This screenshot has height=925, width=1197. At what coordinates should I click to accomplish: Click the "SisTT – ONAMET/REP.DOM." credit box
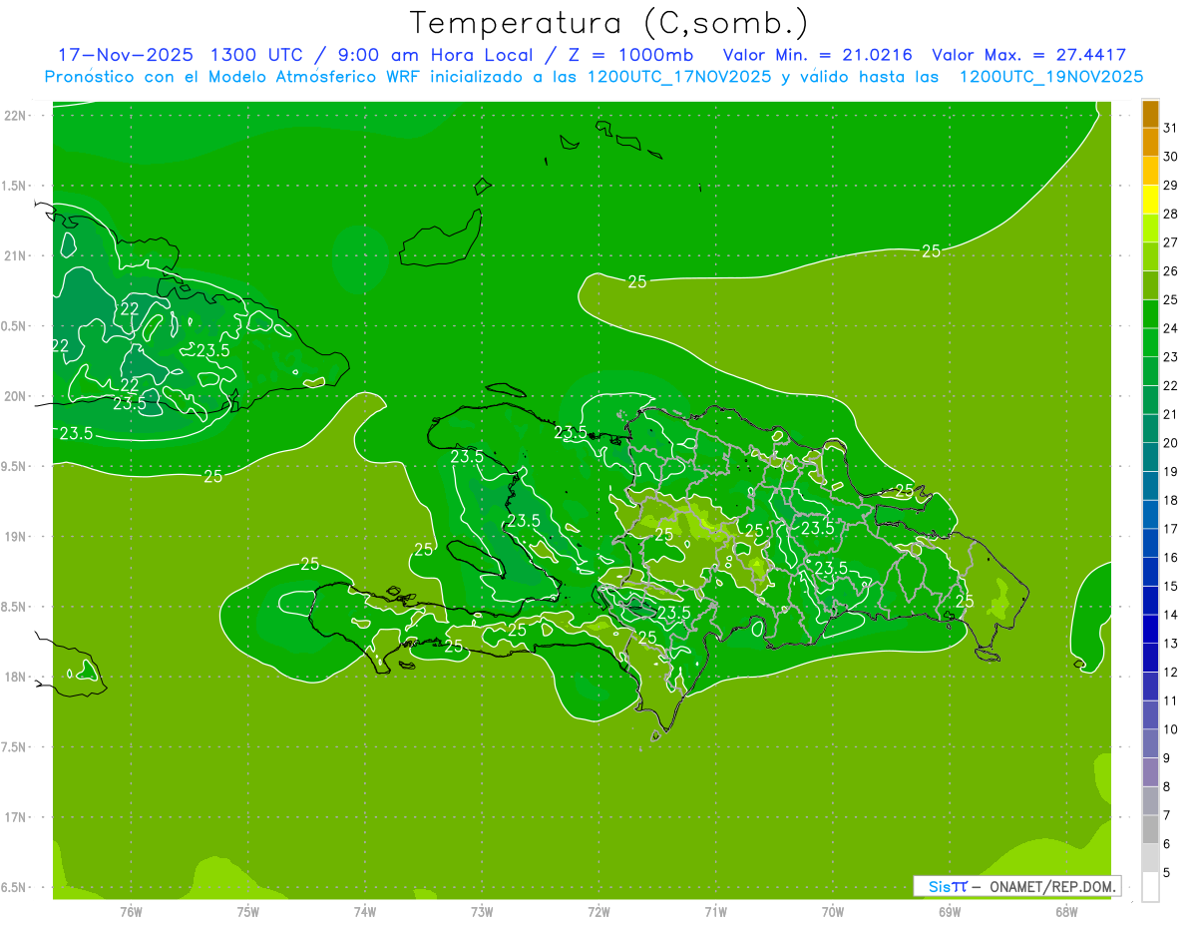(x=1017, y=886)
